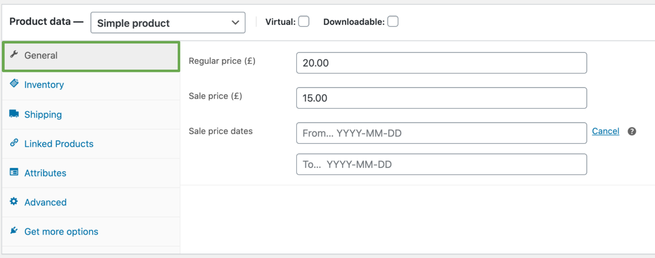Open Get more options link
Image resolution: width=655 pixels, height=258 pixels.
pyautogui.click(x=61, y=231)
